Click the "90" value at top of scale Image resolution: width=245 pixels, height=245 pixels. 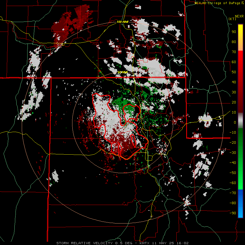234,32
